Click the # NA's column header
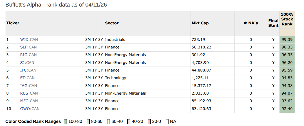Viewport: 304px width, 126px height. point(251,23)
